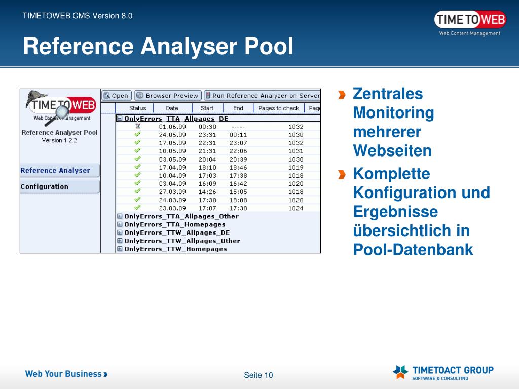Click the green checkmark for 10.04.09
519x389 pixels.
click(x=138, y=175)
